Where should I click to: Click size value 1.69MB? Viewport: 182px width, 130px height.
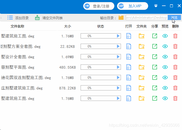pos(68,57)
